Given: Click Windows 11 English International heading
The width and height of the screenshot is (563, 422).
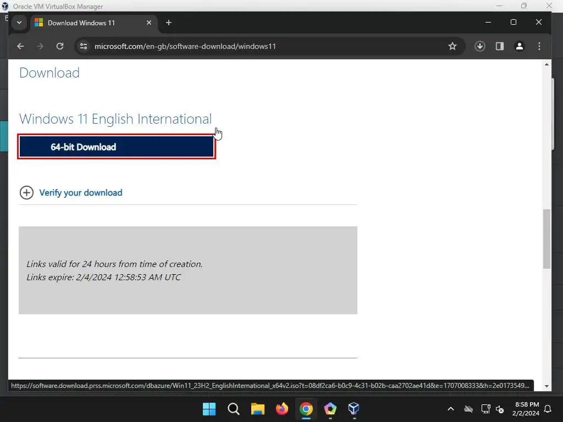Looking at the screenshot, I should click(x=115, y=119).
